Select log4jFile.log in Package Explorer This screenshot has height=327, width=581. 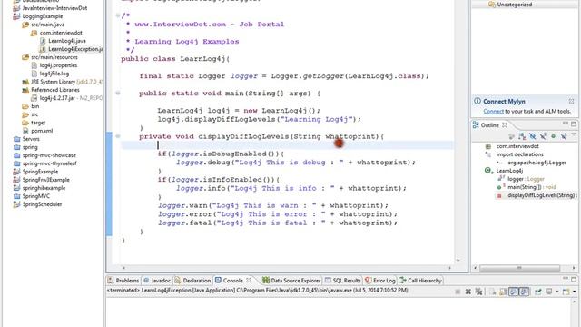[54, 74]
